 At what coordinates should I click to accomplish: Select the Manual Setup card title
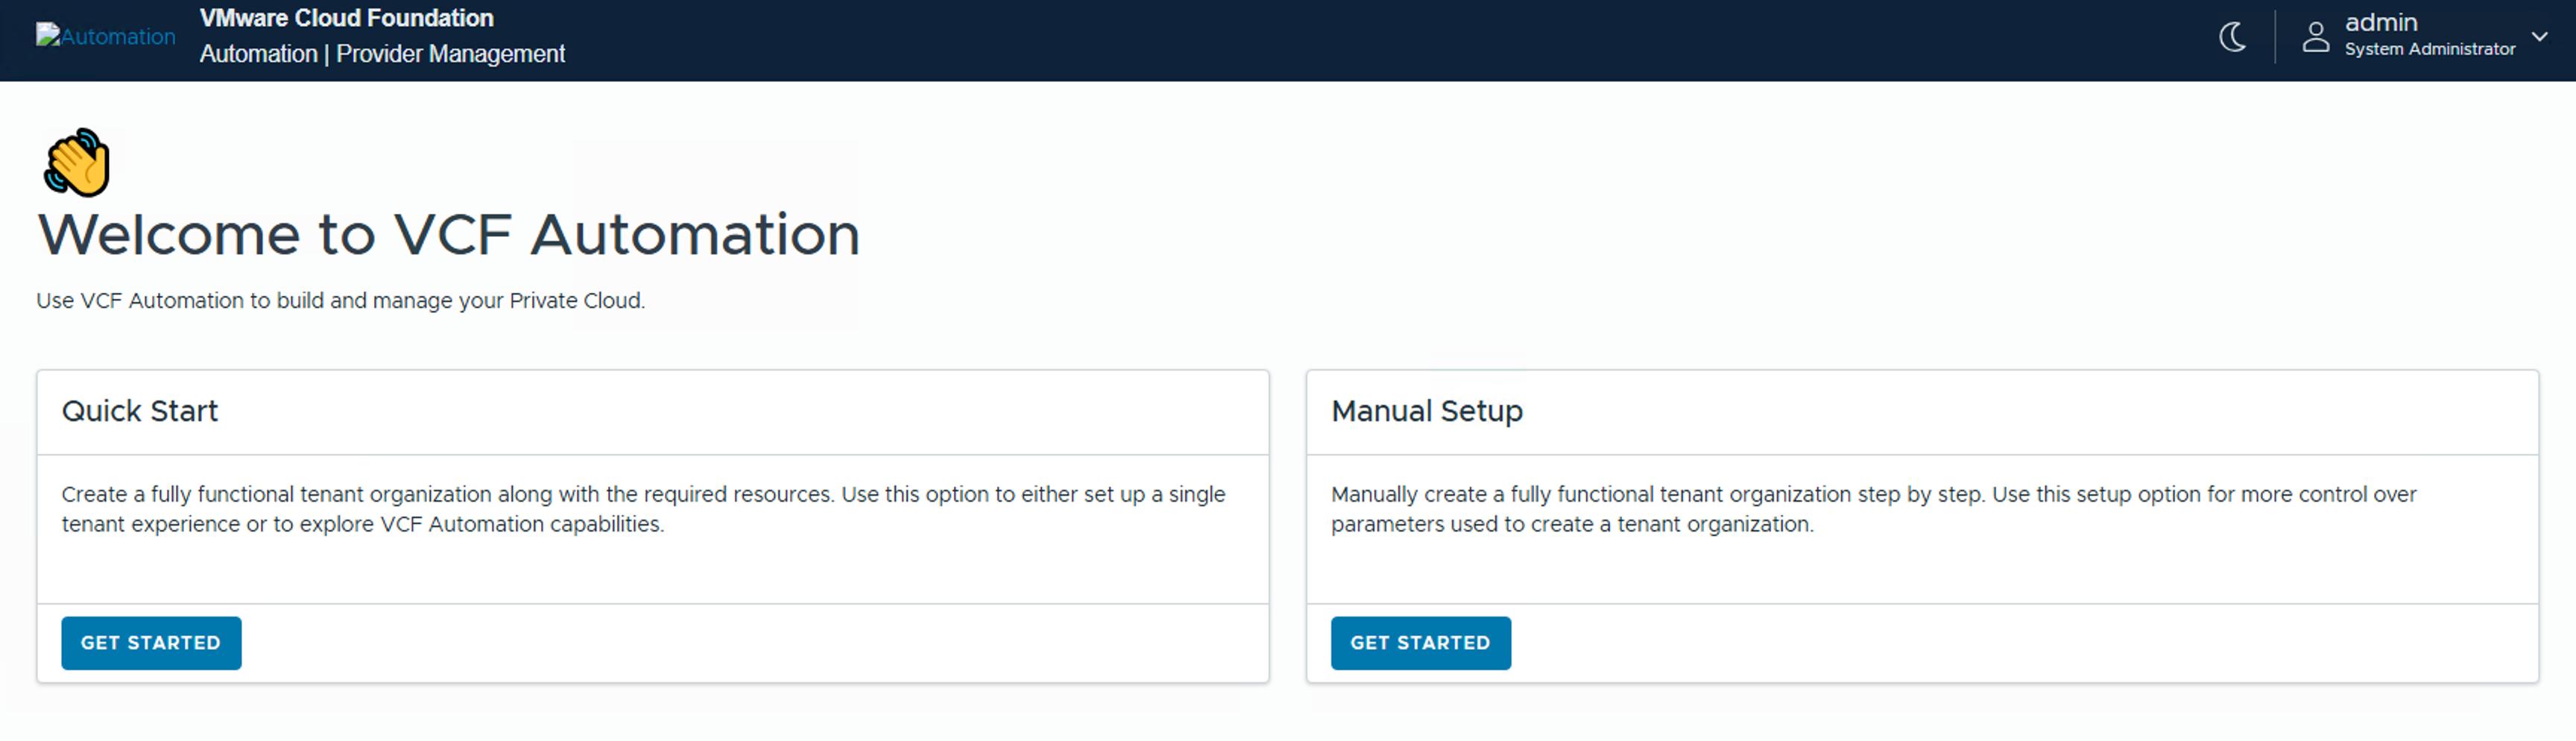(x=1426, y=411)
